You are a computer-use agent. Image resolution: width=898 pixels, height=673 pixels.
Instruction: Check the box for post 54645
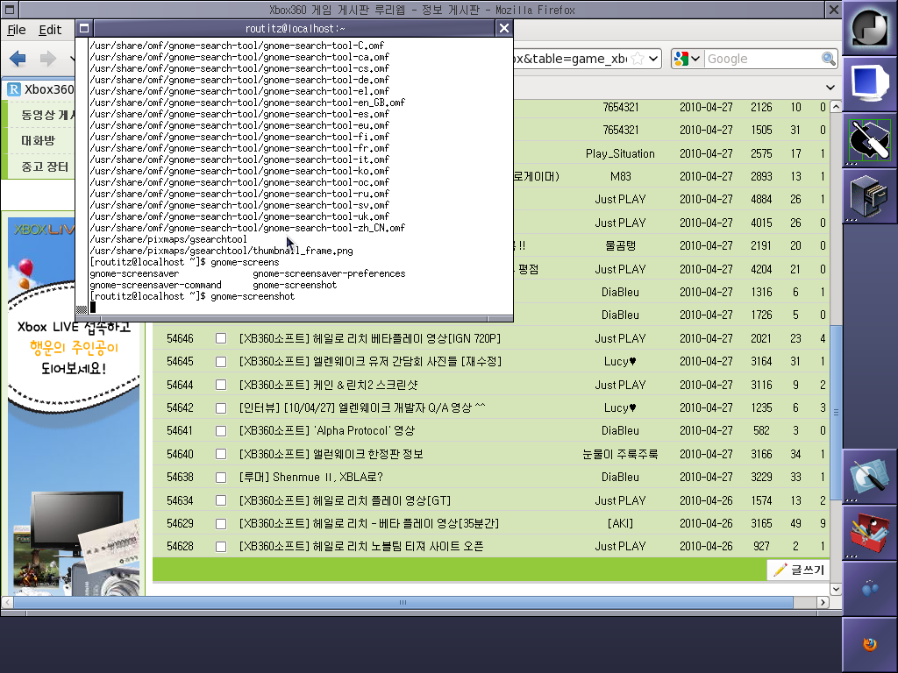[220, 362]
